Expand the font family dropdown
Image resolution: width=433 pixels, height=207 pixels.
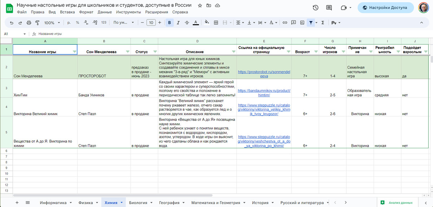tap(123, 23)
